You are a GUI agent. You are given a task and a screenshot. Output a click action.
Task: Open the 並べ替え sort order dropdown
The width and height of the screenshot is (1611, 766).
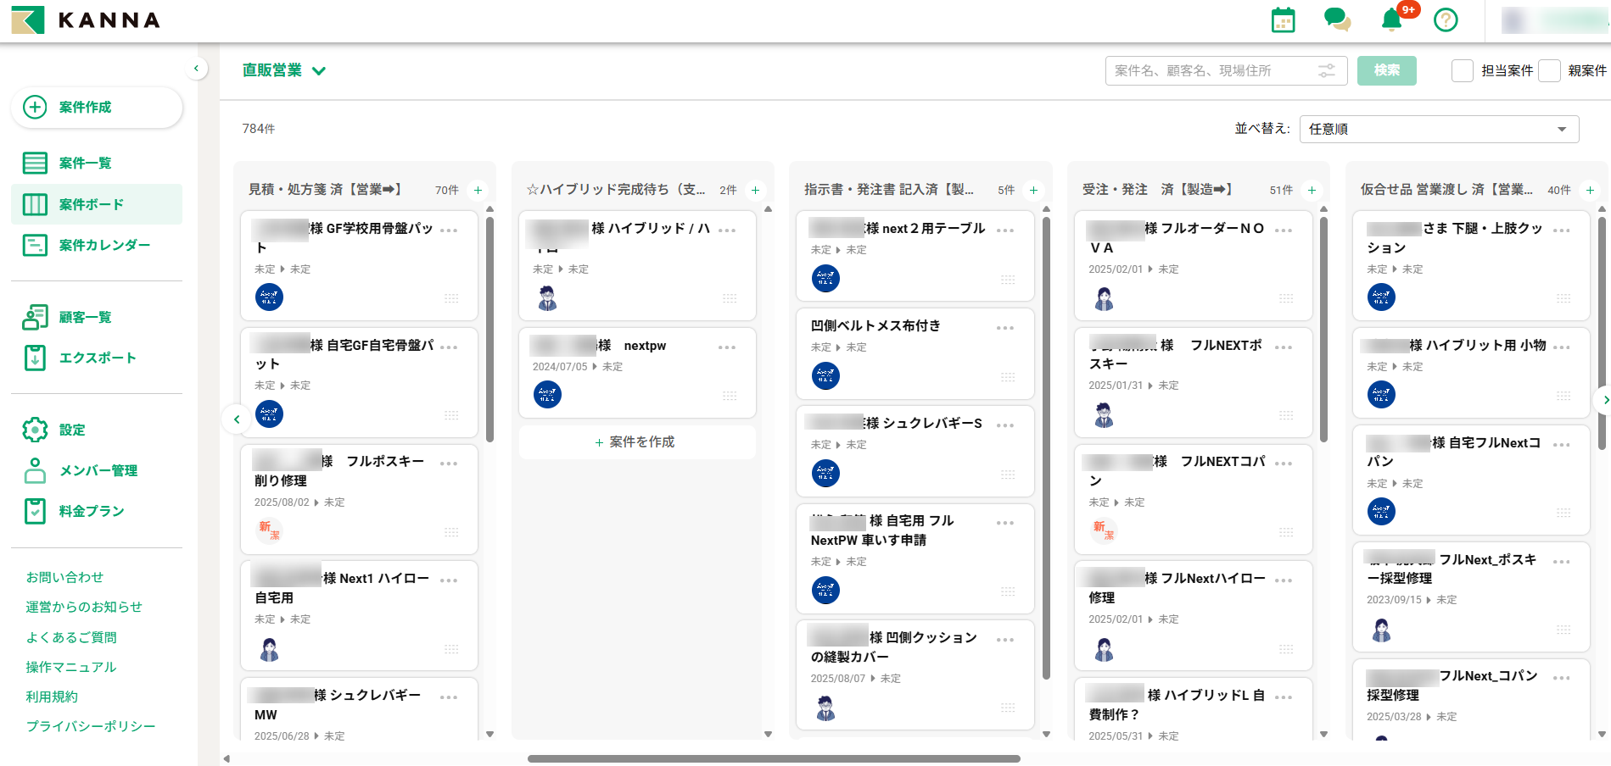tap(1438, 129)
